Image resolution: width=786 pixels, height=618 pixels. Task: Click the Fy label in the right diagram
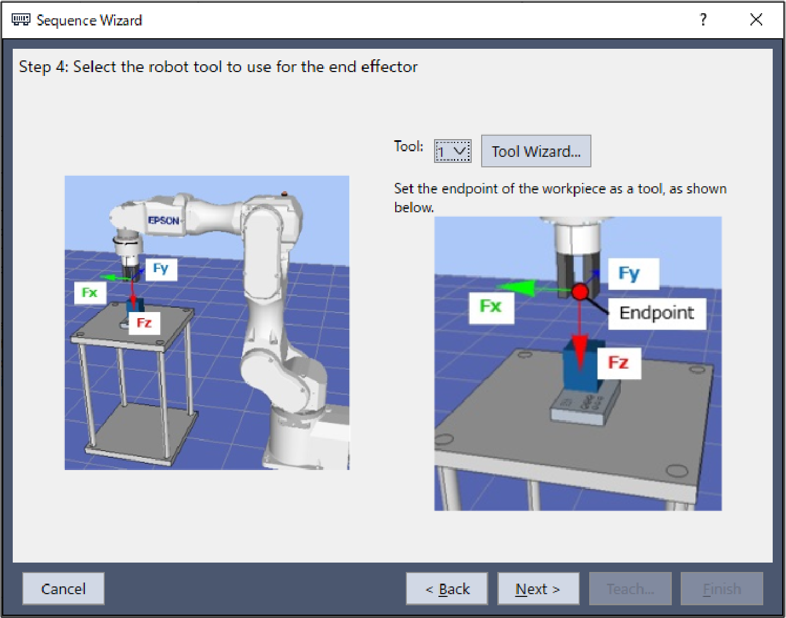(x=629, y=274)
